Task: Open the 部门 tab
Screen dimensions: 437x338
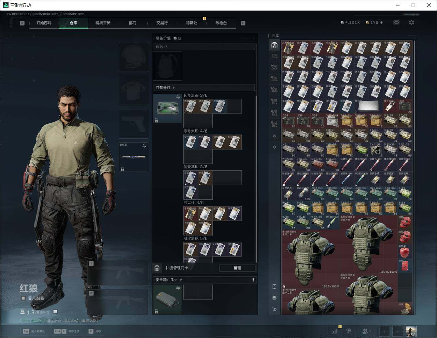Action: (x=133, y=23)
